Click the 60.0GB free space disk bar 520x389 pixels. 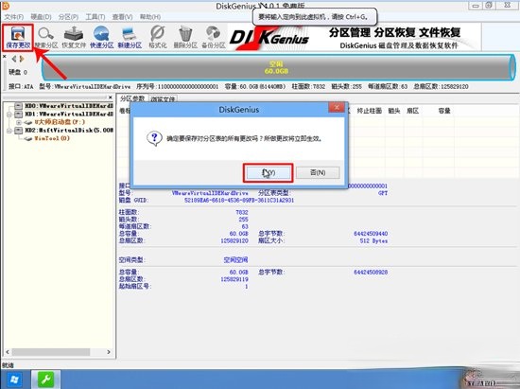point(278,67)
